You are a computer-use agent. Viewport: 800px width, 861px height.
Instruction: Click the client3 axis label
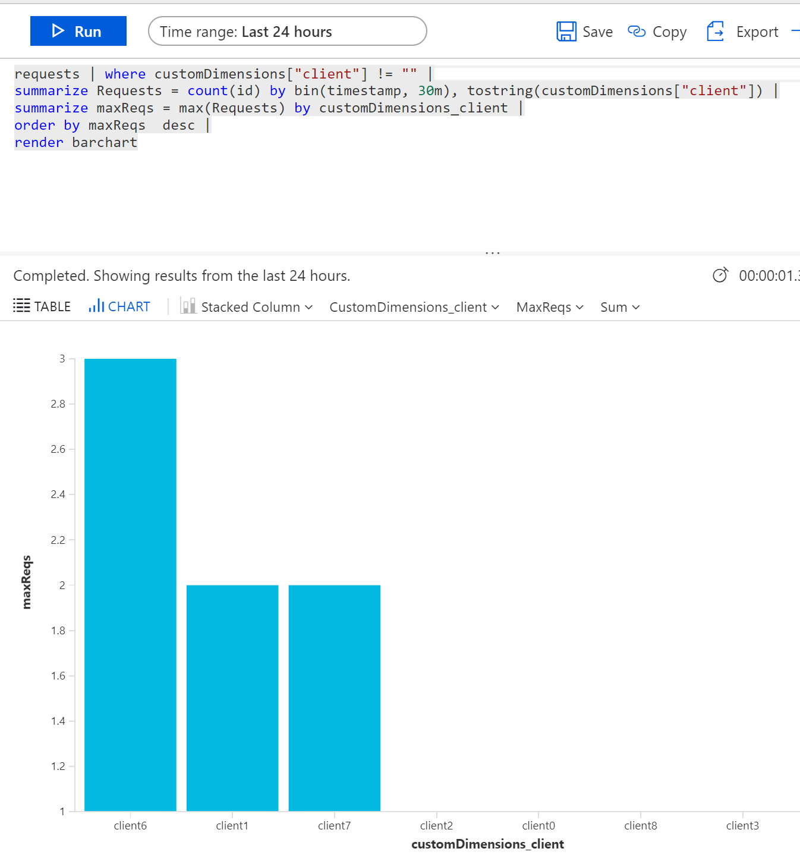[x=742, y=825]
